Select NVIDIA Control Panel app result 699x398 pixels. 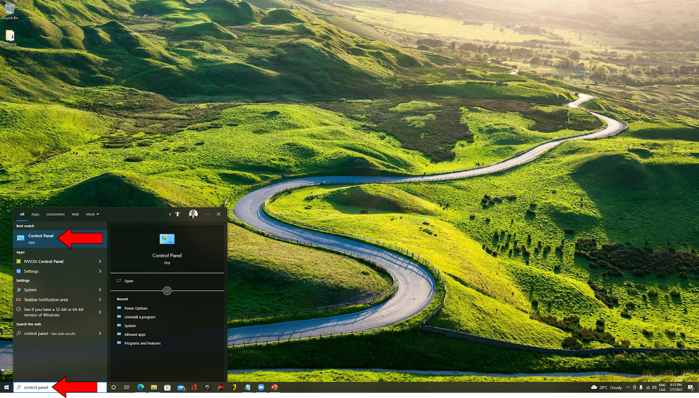point(55,261)
